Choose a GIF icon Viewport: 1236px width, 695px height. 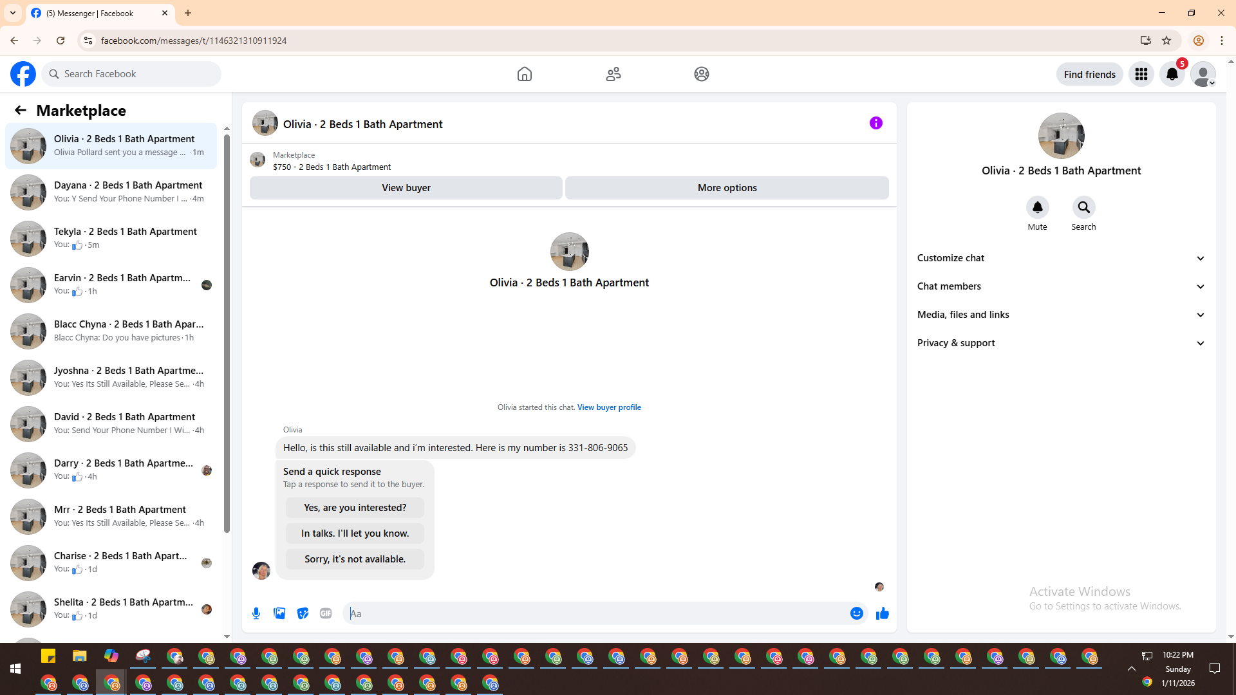coord(326,613)
